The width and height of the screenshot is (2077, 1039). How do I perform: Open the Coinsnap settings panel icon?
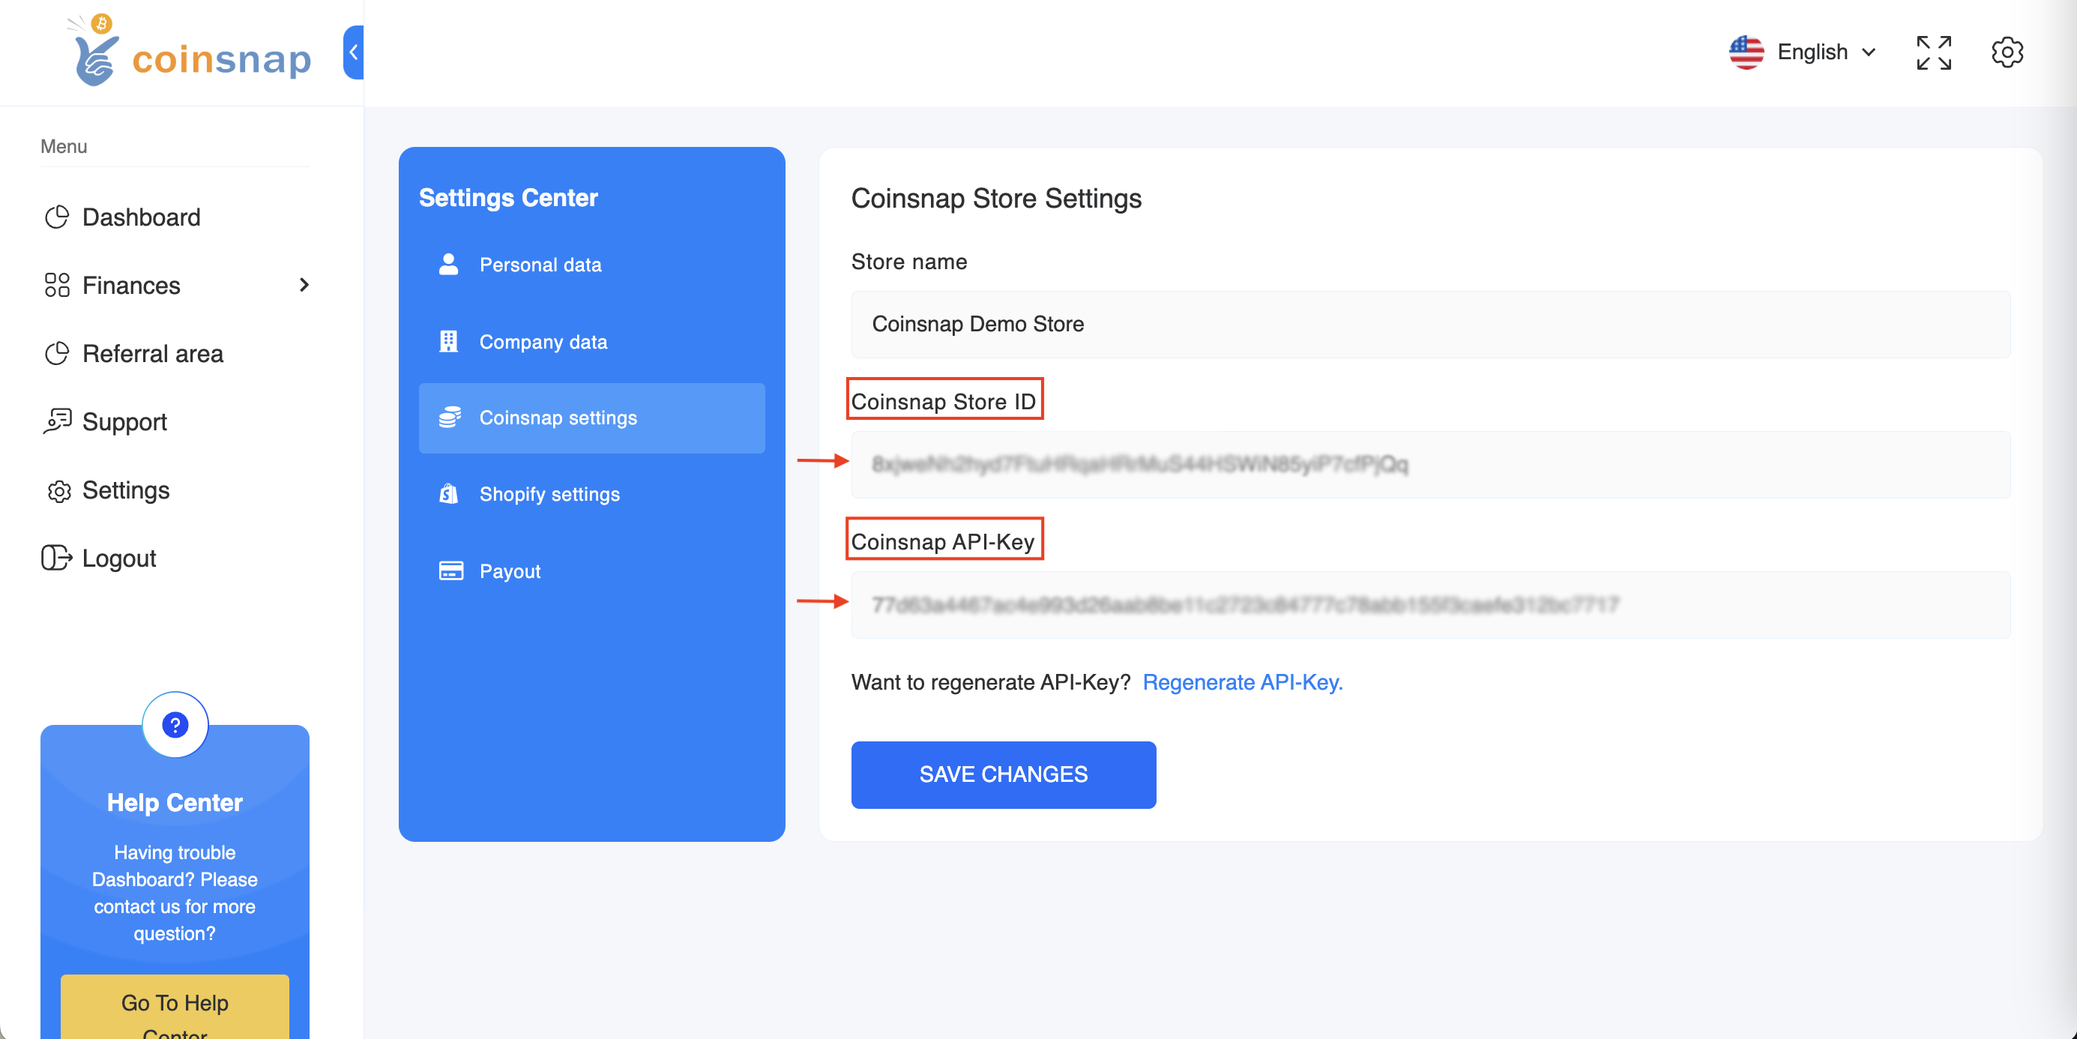click(449, 418)
